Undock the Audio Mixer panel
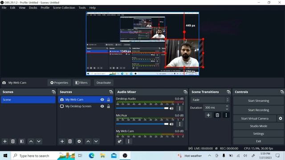 185,92
